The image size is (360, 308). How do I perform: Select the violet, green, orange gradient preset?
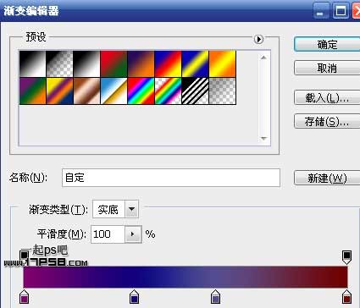click(x=32, y=91)
